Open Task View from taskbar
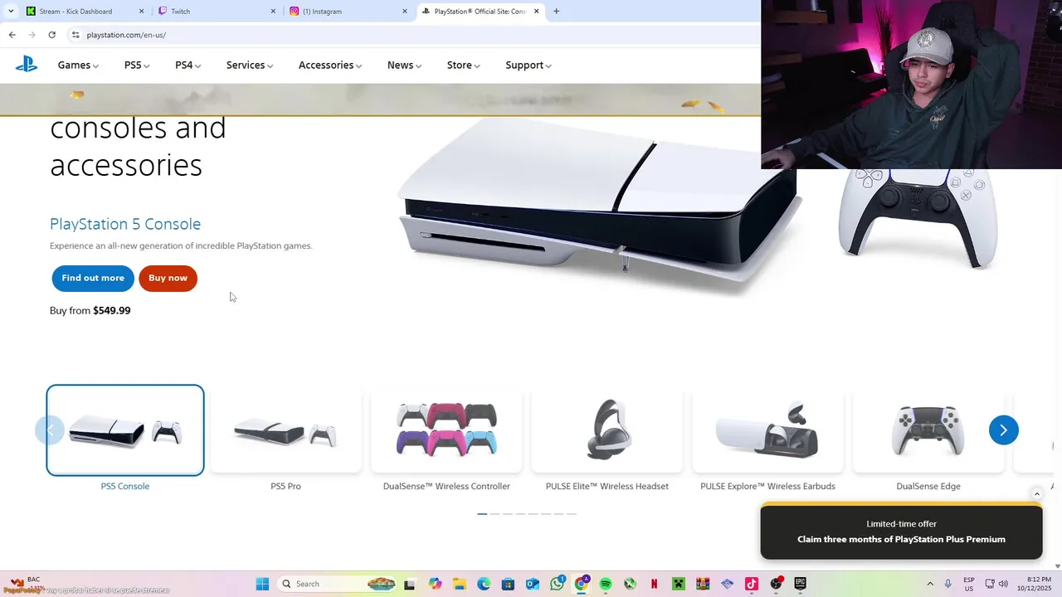 (x=409, y=584)
